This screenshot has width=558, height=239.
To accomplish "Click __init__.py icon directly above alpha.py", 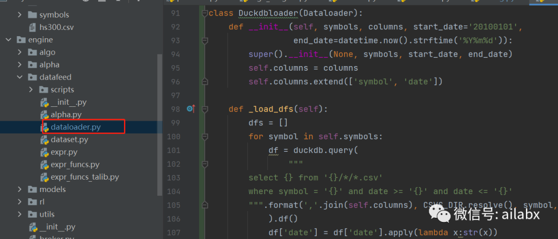I will point(44,102).
